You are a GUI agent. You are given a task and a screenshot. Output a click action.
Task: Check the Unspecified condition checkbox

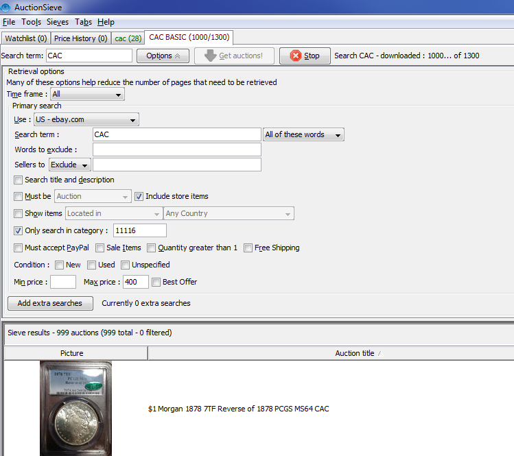click(125, 265)
